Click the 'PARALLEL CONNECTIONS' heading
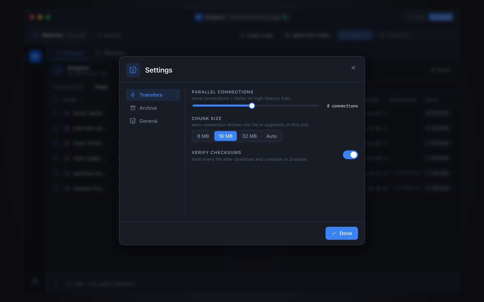The height and width of the screenshot is (302, 484). [x=222, y=92]
